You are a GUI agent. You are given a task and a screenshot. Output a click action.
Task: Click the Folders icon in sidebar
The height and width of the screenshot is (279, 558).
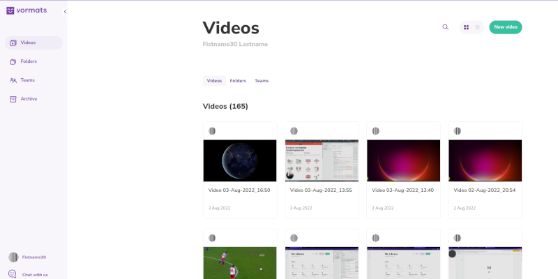point(13,61)
